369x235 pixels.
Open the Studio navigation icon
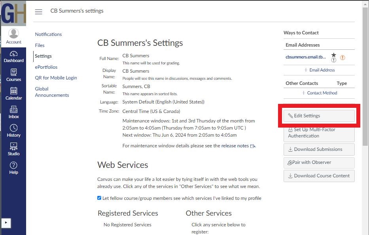pyautogui.click(x=13, y=149)
